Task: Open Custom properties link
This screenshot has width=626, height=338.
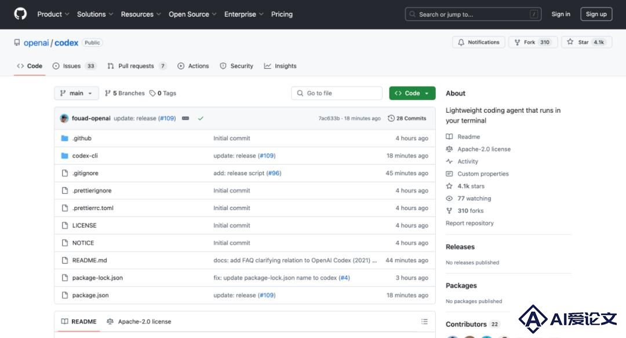Action: (478, 174)
